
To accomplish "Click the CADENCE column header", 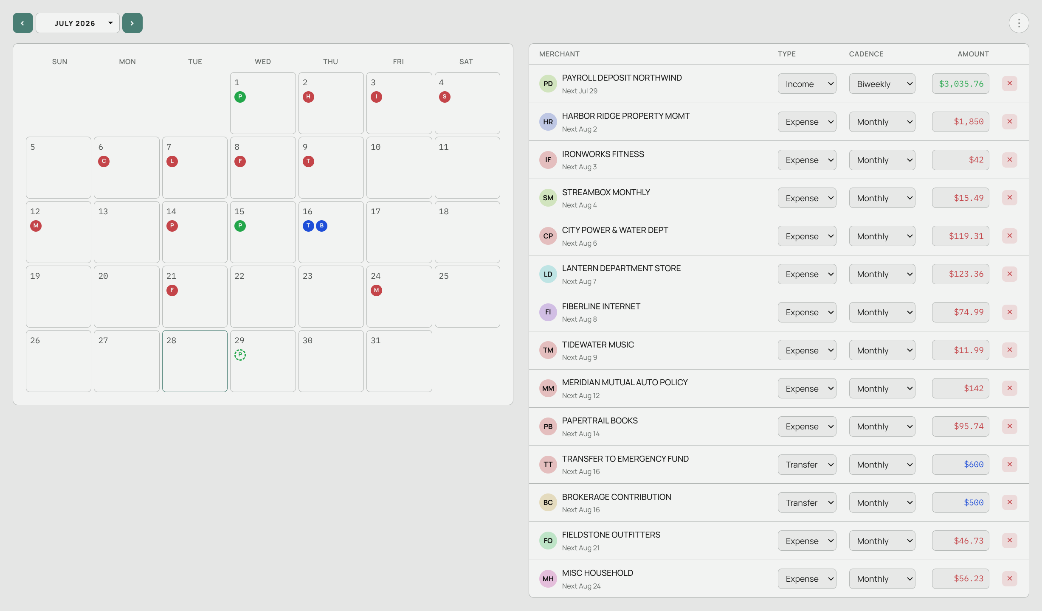I will pyautogui.click(x=866, y=54).
